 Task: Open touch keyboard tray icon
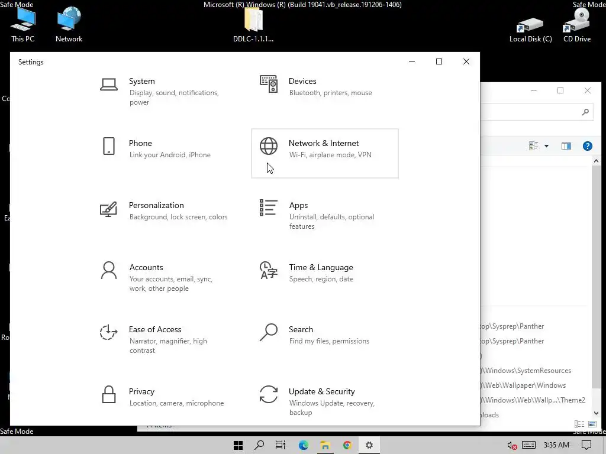point(528,445)
